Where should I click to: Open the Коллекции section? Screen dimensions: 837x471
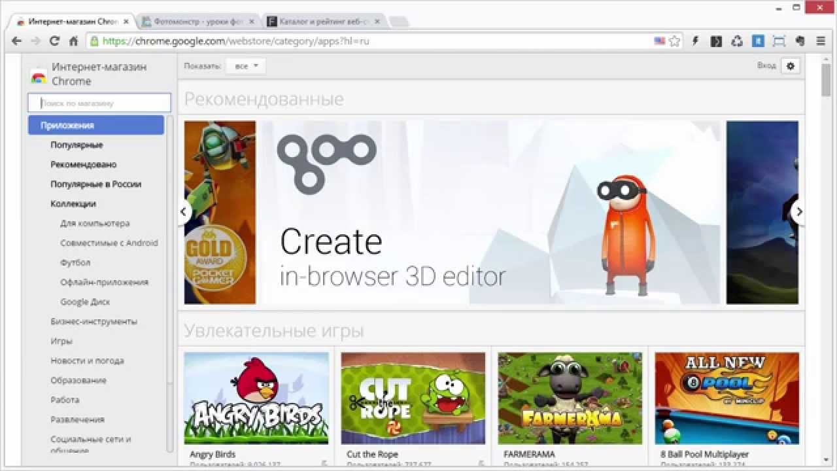73,203
